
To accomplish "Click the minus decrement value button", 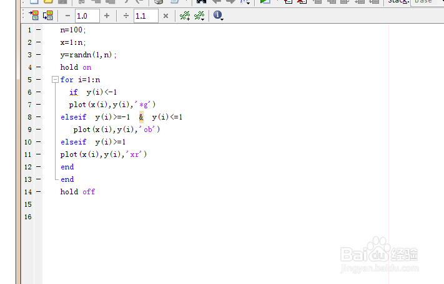I will pyautogui.click(x=67, y=16).
